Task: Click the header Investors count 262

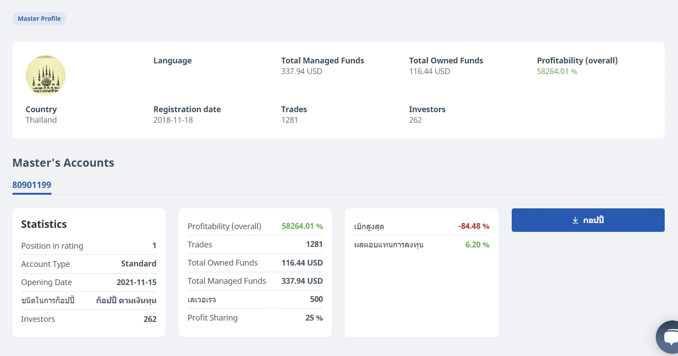Action: (415, 120)
